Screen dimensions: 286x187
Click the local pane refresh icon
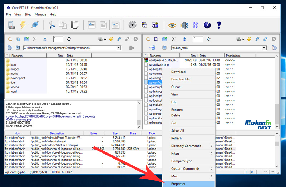69,39
